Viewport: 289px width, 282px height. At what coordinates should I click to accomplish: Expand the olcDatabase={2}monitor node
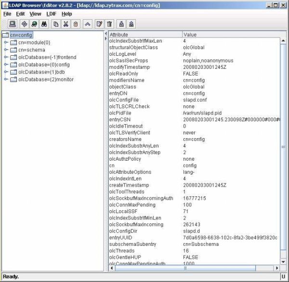click(x=6, y=79)
